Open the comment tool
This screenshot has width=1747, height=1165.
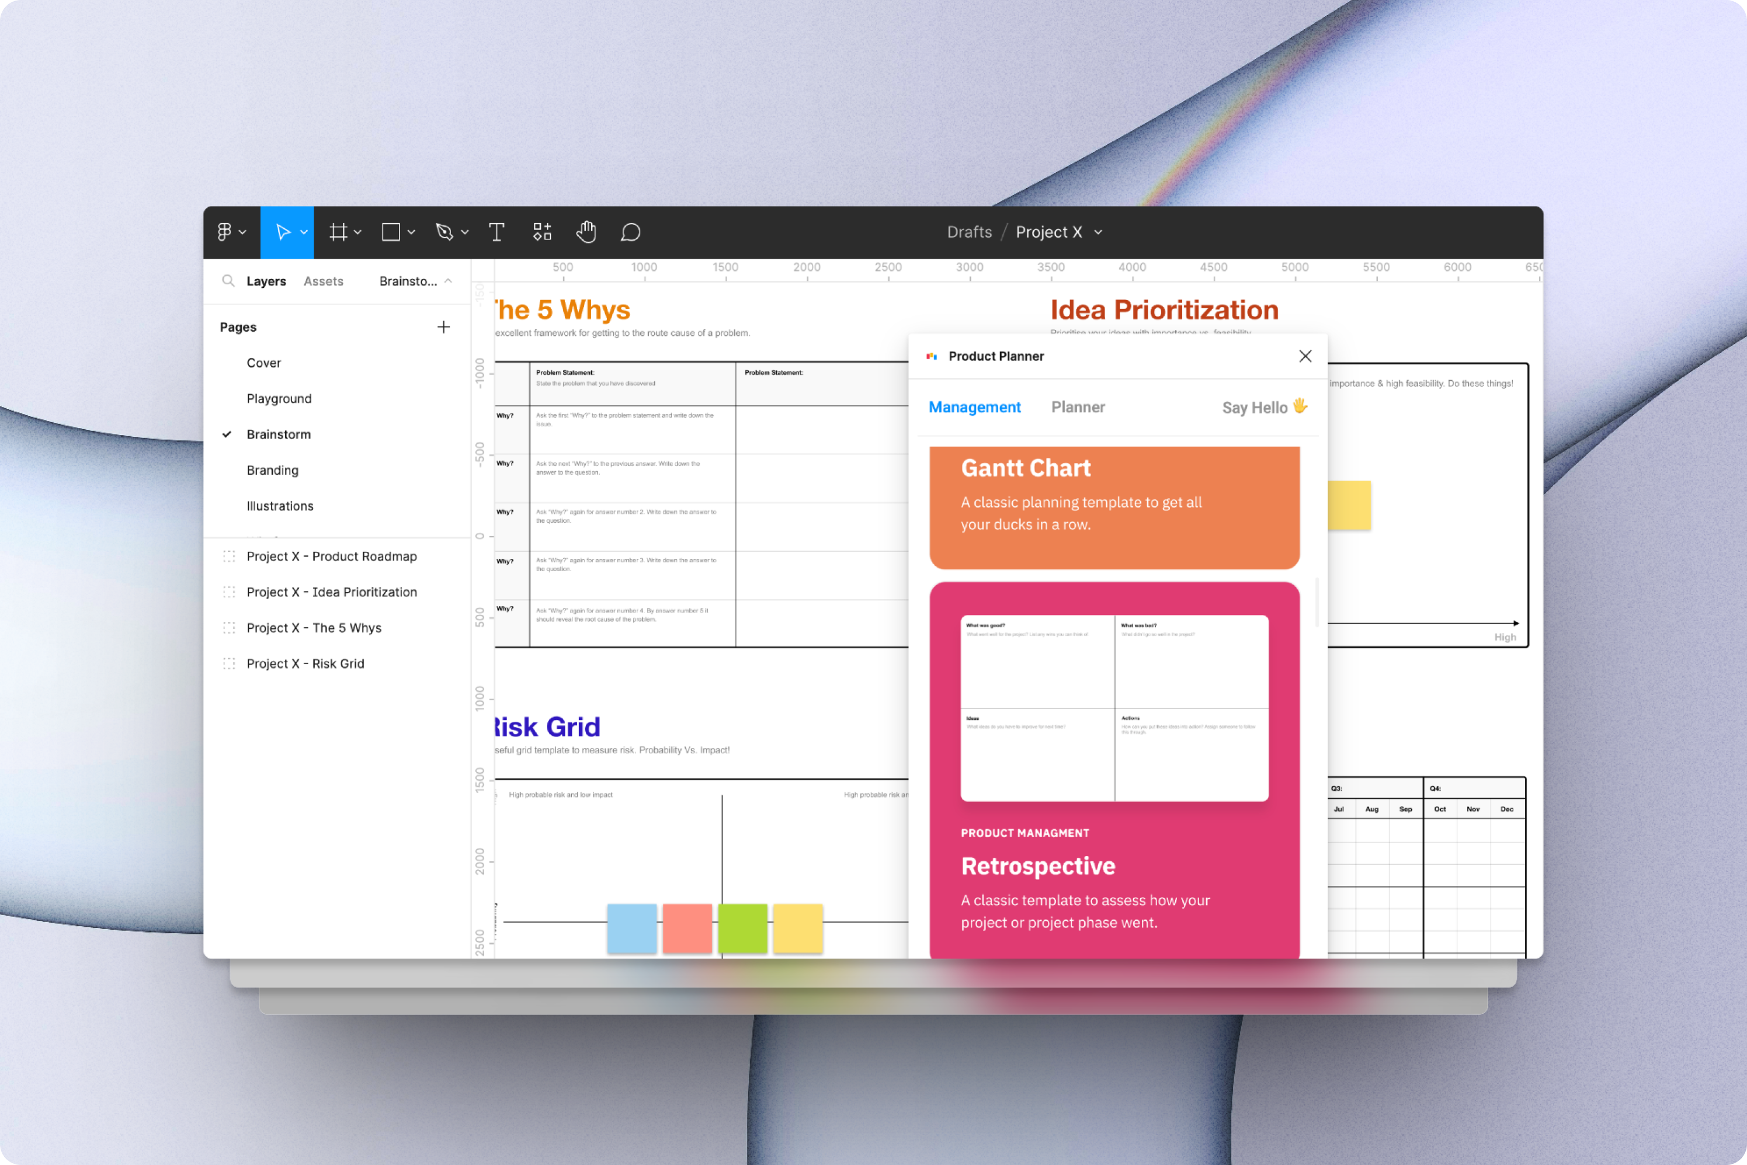pyautogui.click(x=631, y=232)
